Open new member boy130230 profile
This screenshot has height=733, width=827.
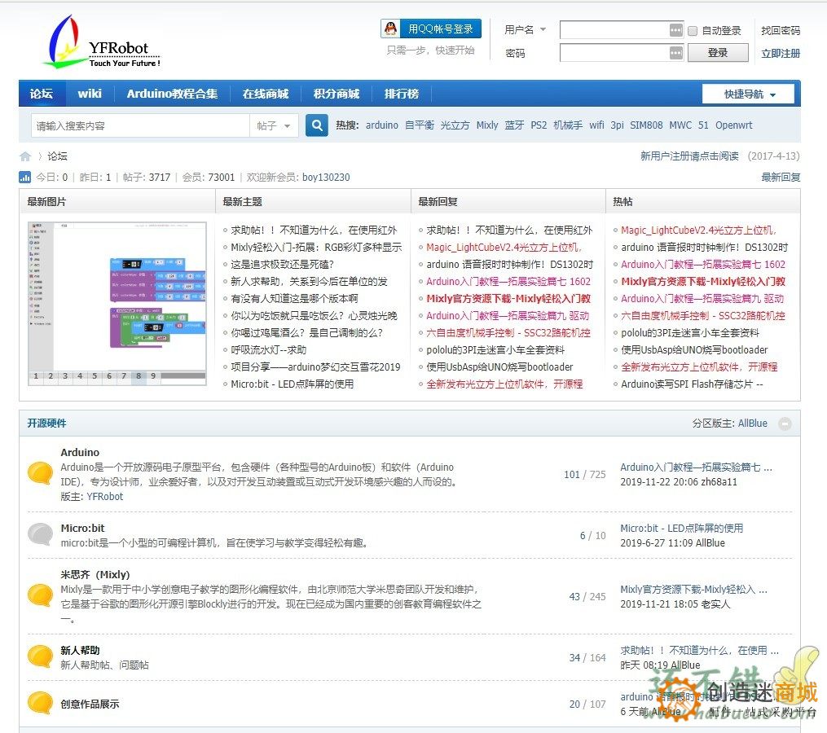tap(326, 178)
